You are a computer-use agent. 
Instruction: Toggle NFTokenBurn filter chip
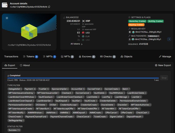pyautogui.click(x=43, y=109)
